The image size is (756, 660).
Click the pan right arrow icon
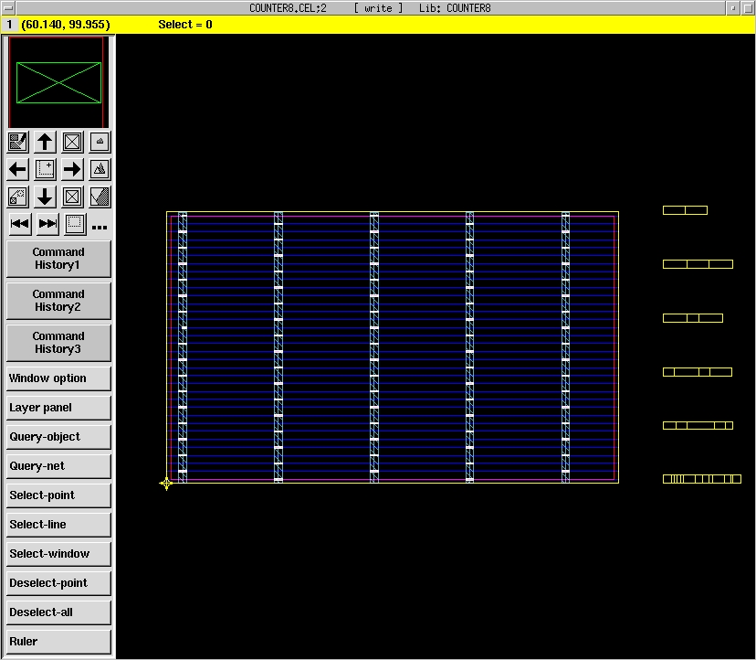[72, 169]
